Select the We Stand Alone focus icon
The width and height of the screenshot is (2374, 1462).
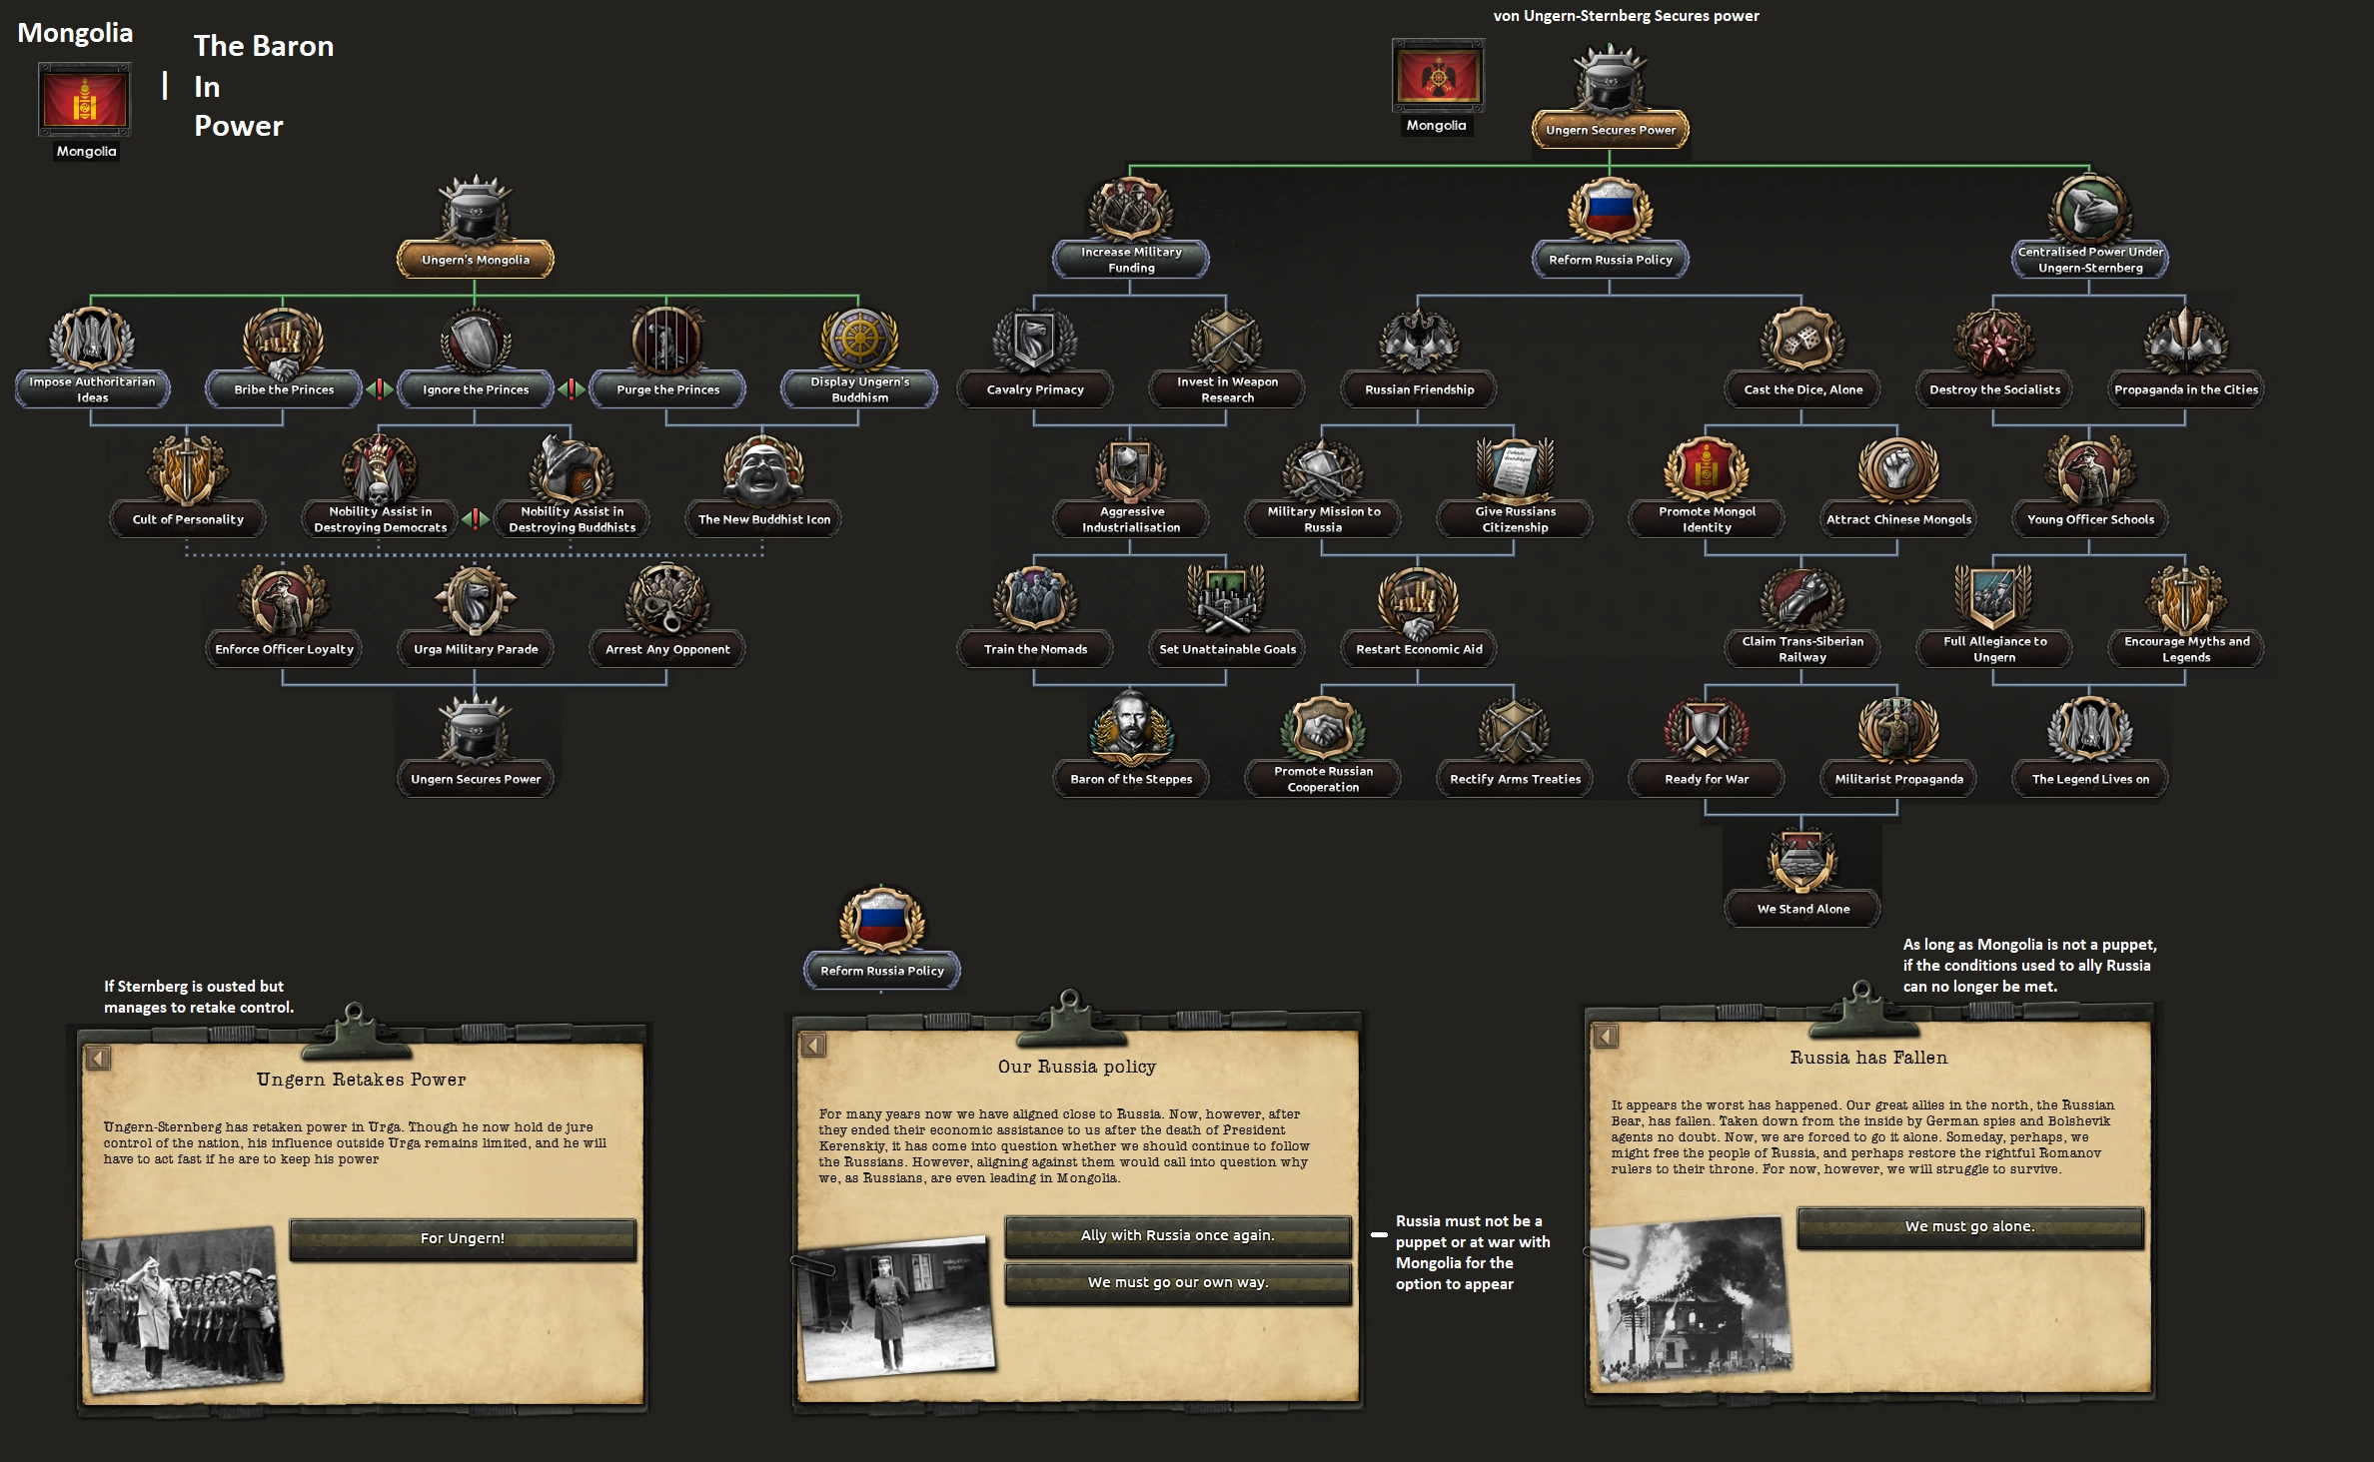(1801, 861)
